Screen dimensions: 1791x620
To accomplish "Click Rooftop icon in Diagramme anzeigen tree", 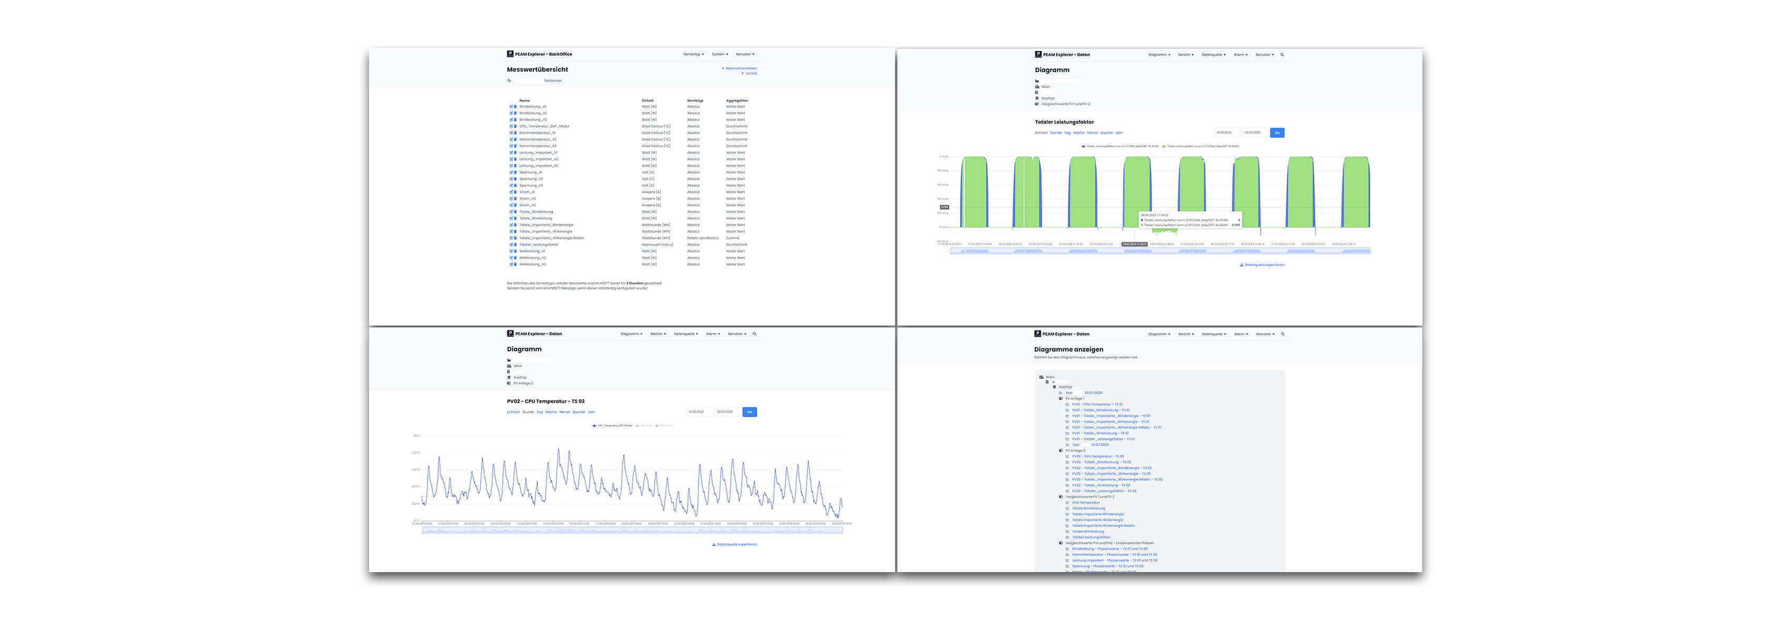I will (x=1054, y=387).
